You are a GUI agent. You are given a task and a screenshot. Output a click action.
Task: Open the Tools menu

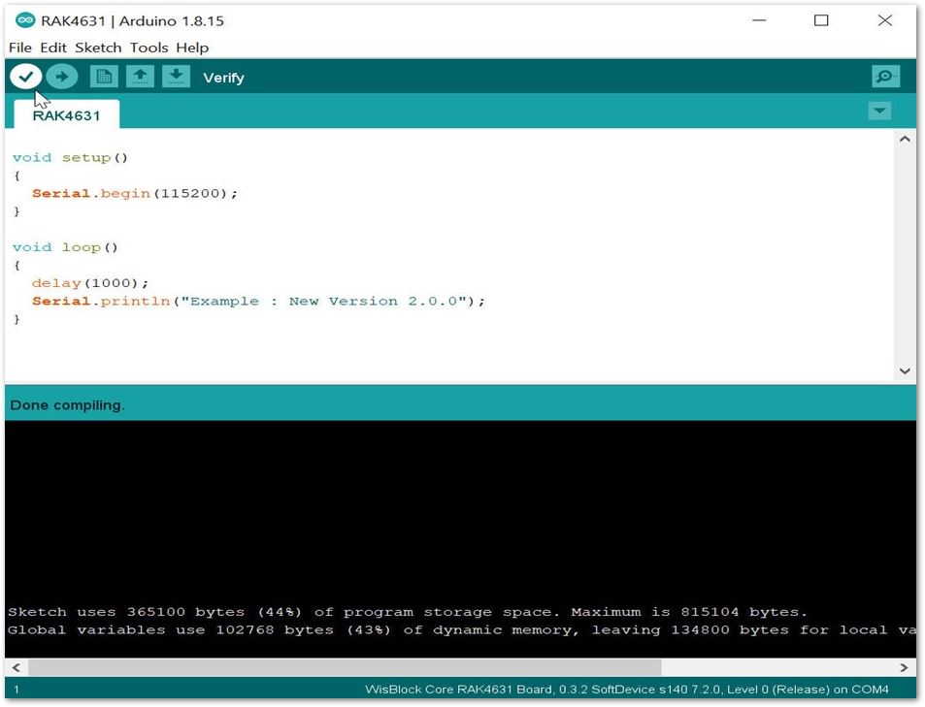149,48
